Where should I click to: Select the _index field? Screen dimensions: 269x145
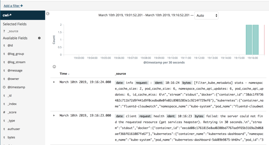(12, 104)
